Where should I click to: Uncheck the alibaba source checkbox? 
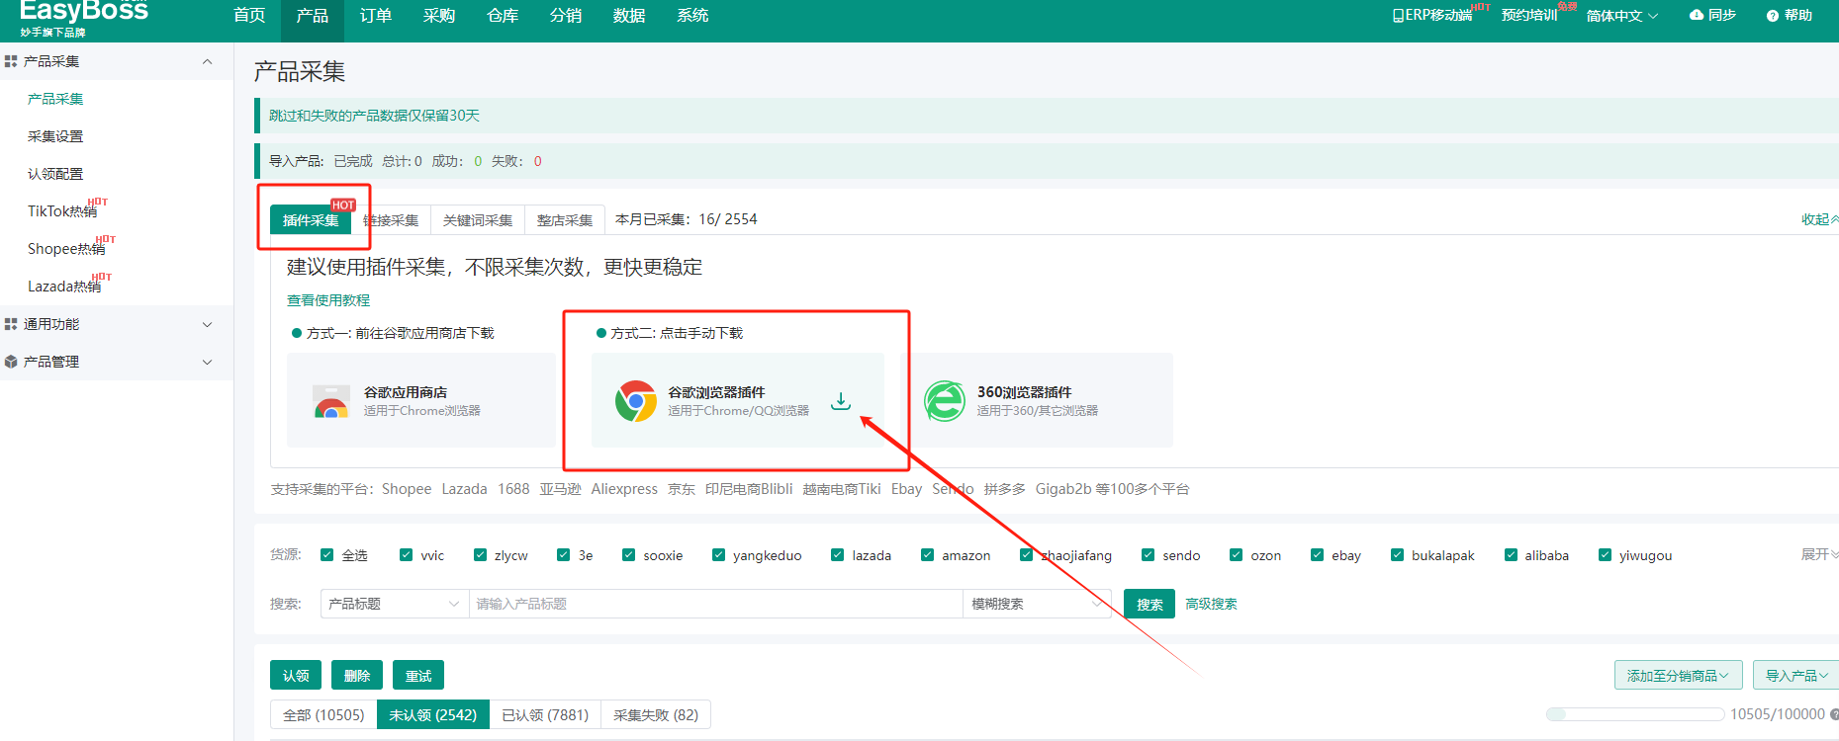click(1511, 555)
